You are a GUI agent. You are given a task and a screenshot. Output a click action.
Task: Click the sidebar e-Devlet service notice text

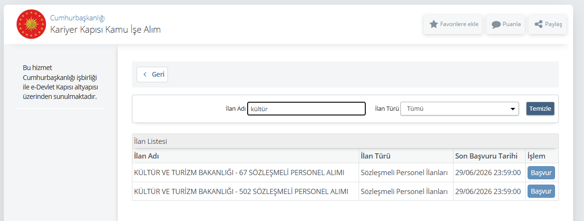point(60,82)
